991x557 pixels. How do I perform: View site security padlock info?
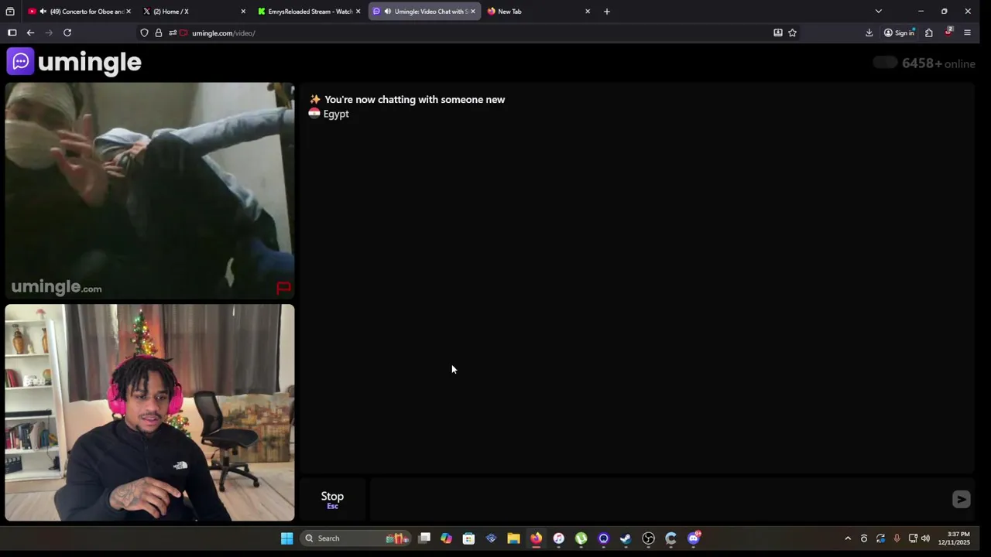tap(159, 32)
